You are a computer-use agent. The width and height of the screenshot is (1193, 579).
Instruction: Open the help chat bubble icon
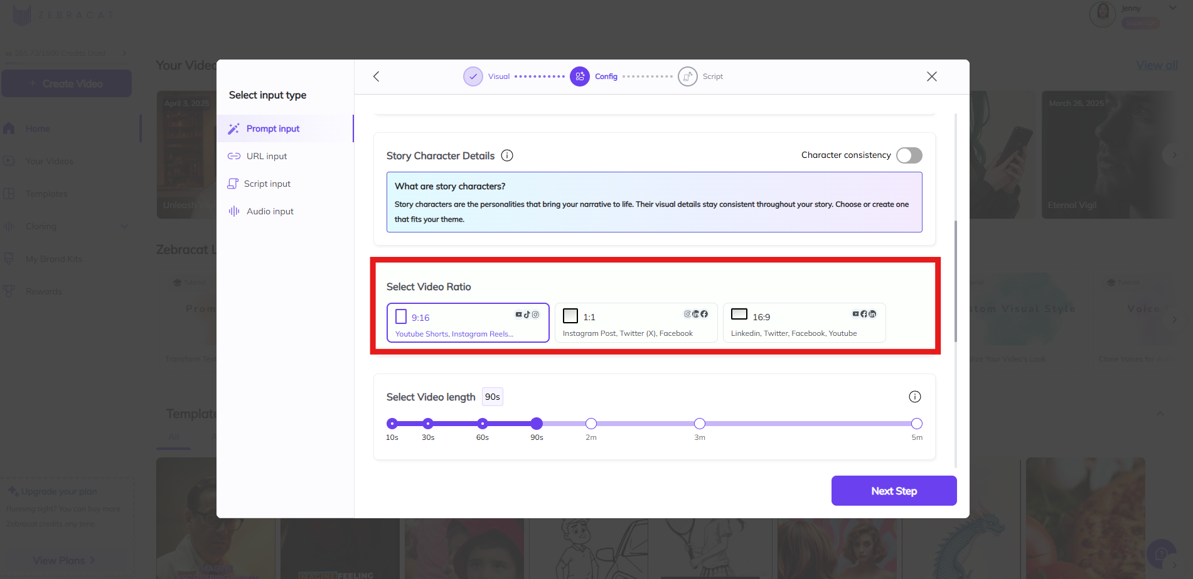[1161, 554]
